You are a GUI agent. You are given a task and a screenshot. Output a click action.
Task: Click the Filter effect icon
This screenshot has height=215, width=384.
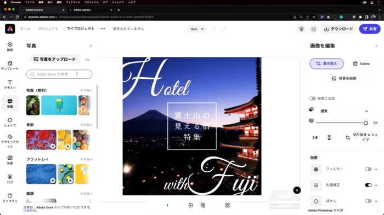(x=316, y=169)
